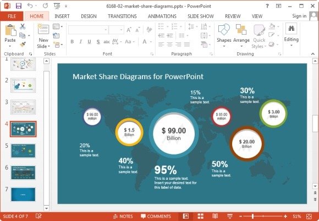Screen dimensions: 319x221
Task: Start presentation from beginning icon
Action: tap(57, 6)
